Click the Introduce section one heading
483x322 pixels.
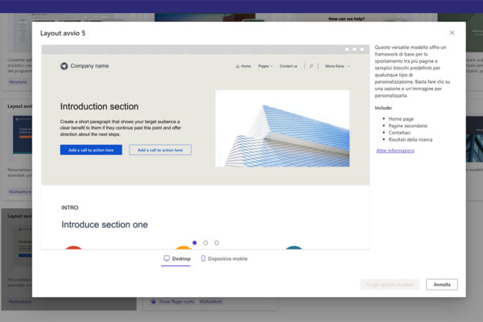[x=105, y=225]
